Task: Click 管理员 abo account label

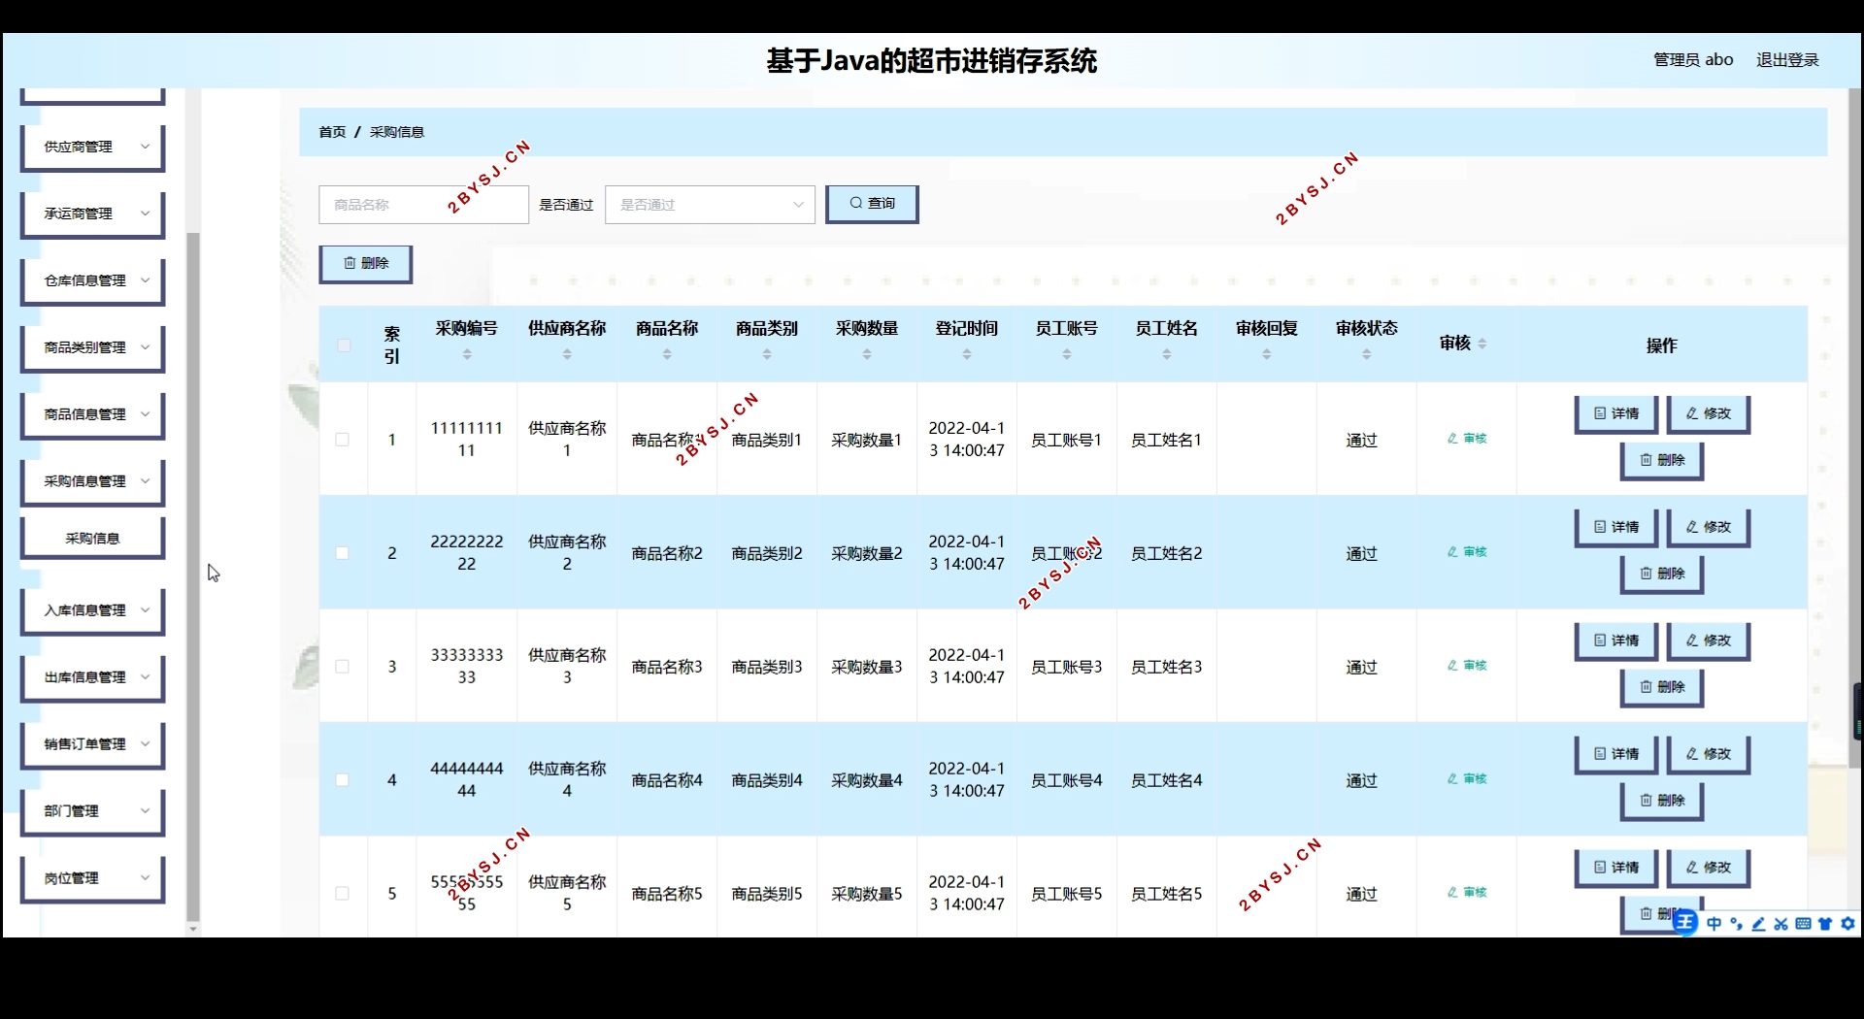Action: (1693, 60)
